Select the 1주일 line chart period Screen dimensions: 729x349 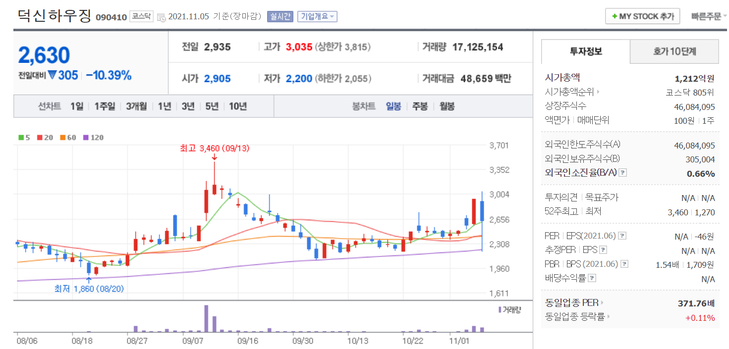click(x=105, y=106)
